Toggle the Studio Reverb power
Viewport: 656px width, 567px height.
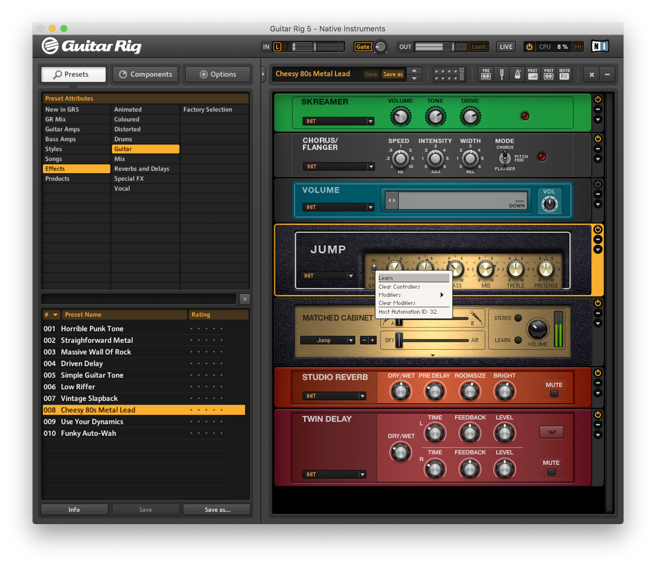[598, 373]
